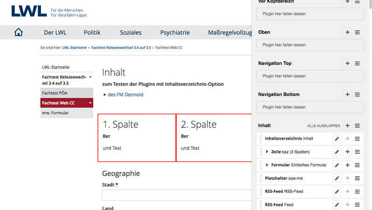Expand the Zeile baz (3 Spalten) tree
Screen dimensions: 373x210
tap(267, 152)
